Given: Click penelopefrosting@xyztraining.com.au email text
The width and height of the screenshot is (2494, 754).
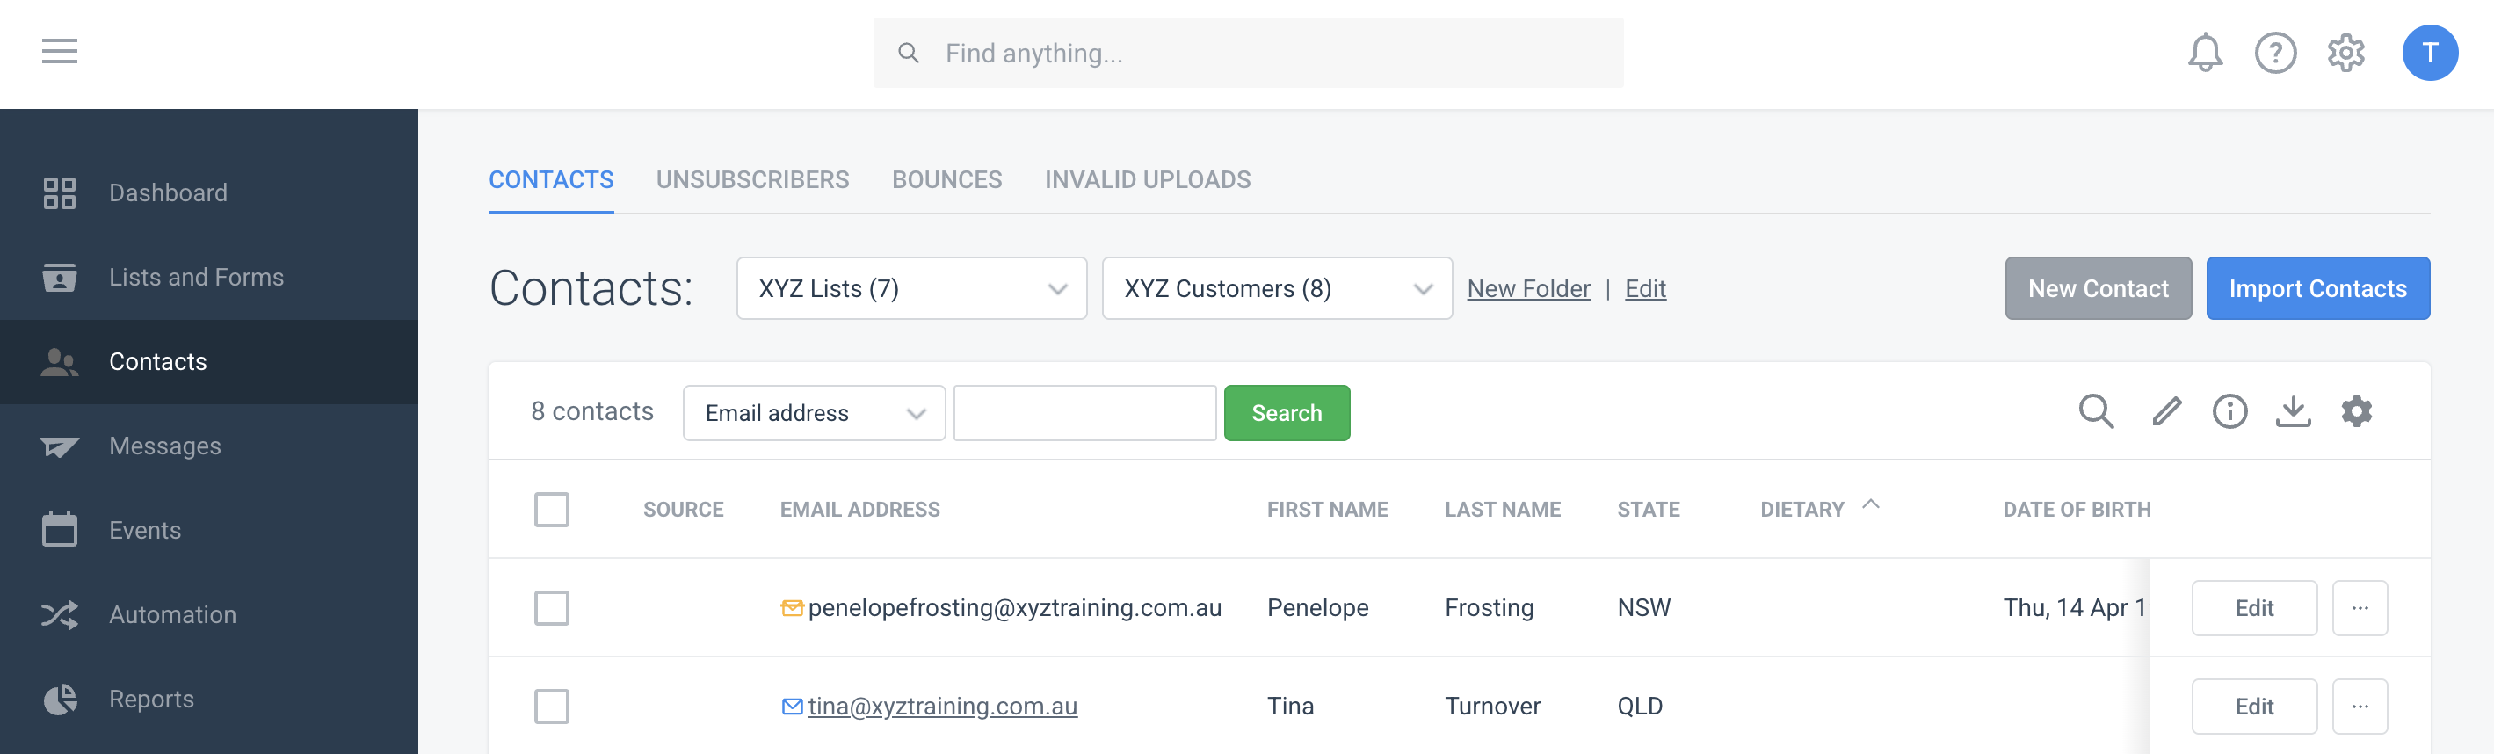Looking at the screenshot, I should 1015,608.
